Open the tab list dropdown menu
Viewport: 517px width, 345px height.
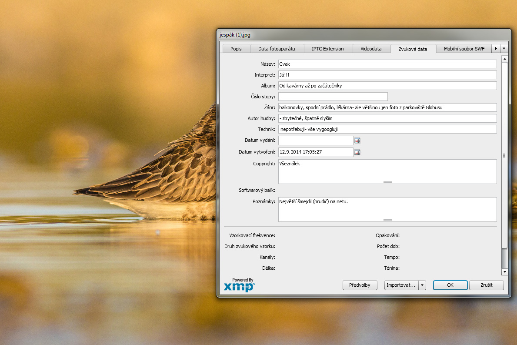click(x=504, y=49)
